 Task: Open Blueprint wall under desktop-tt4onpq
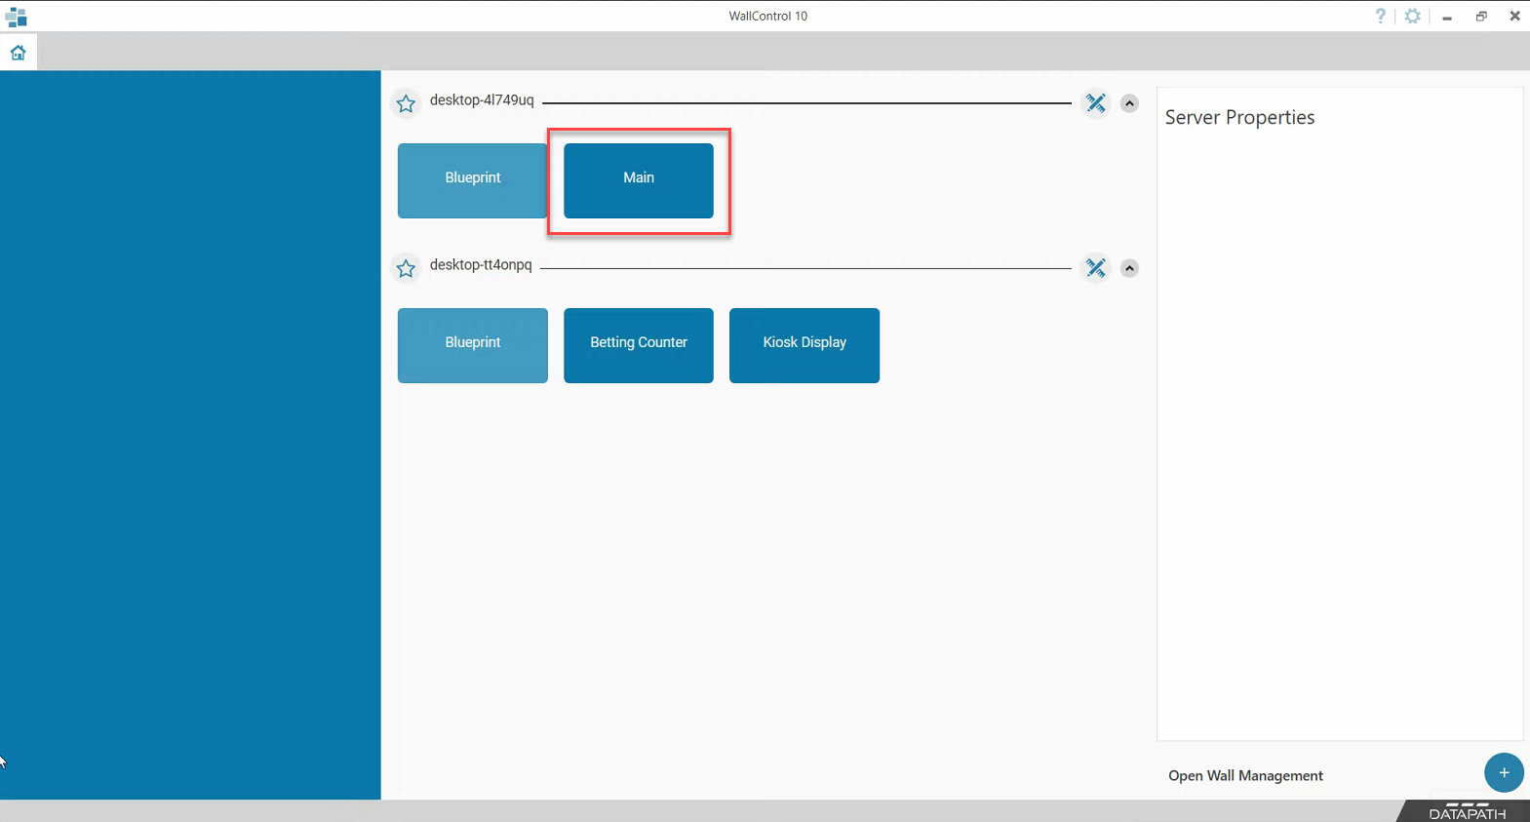472,345
